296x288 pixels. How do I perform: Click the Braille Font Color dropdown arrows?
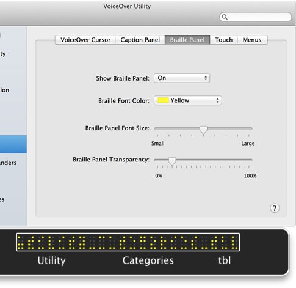coord(217,100)
